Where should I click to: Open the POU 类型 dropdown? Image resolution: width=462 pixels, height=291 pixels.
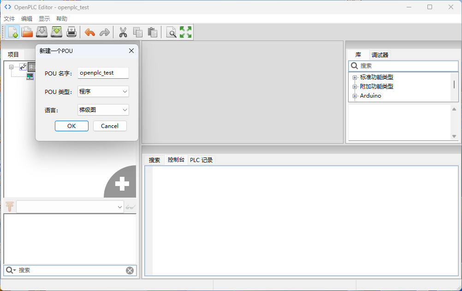tap(103, 92)
